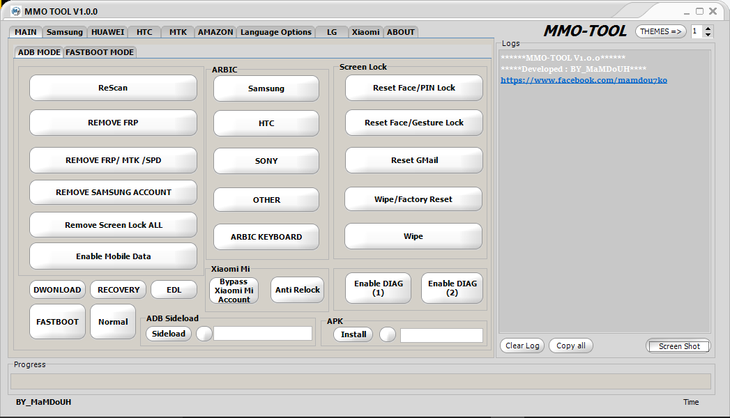730x418 pixels.
Task: Click the DWONLOAD mode button
Action: 57,290
